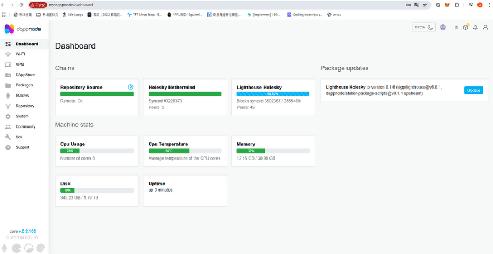Click the core v.0.2.102 version link

point(27,232)
